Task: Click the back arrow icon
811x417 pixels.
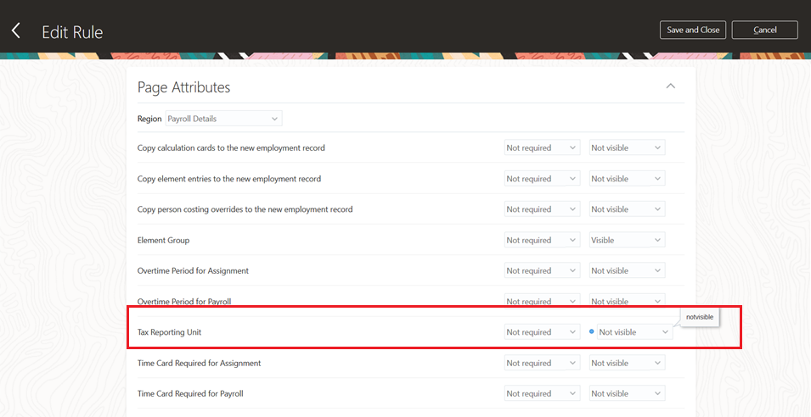Action: point(16,31)
